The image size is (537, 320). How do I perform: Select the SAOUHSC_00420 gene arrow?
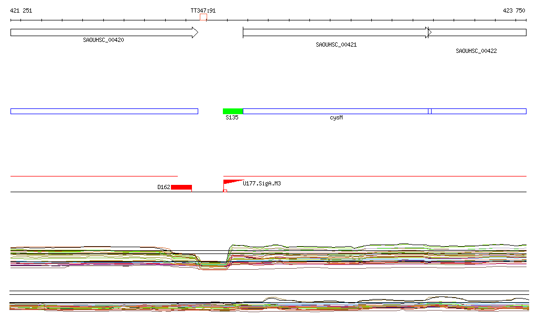coord(104,32)
